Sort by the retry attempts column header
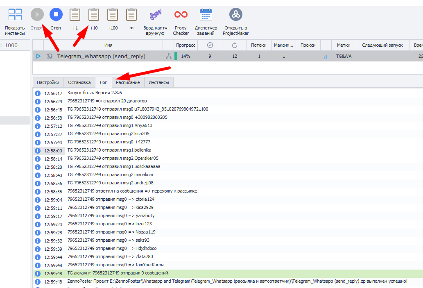 pos(234,45)
